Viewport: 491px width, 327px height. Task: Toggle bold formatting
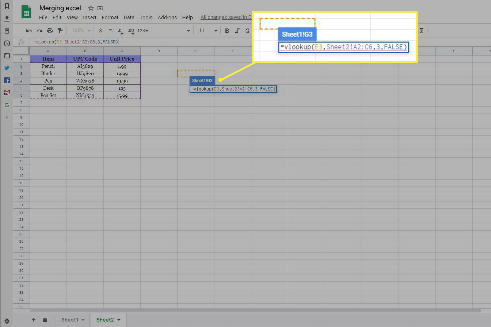(x=227, y=31)
